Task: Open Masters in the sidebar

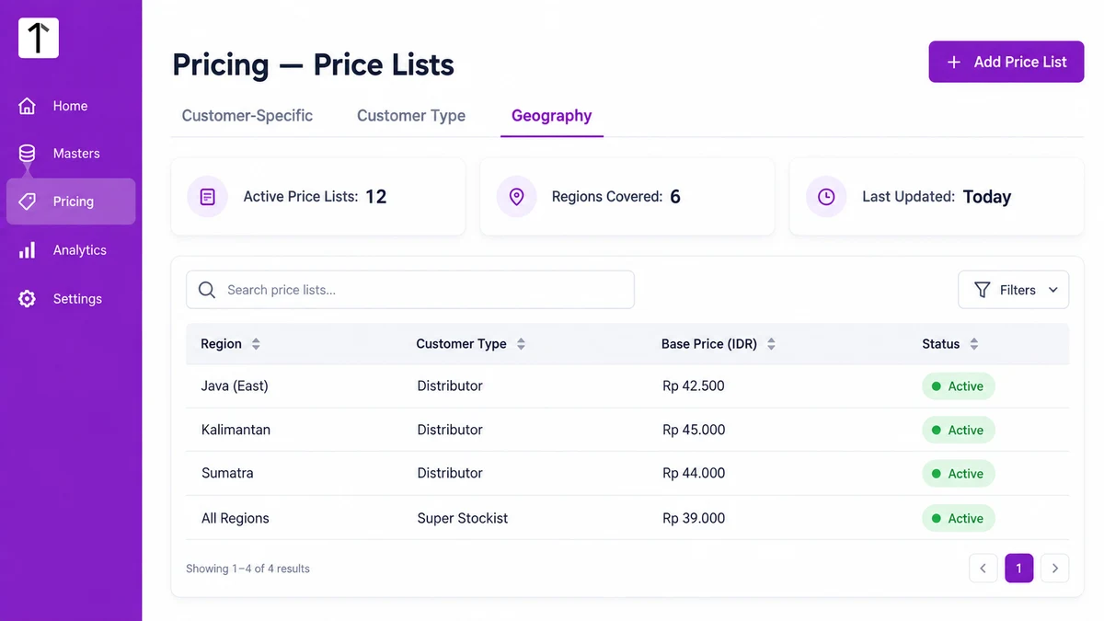Action: pyautogui.click(x=71, y=154)
